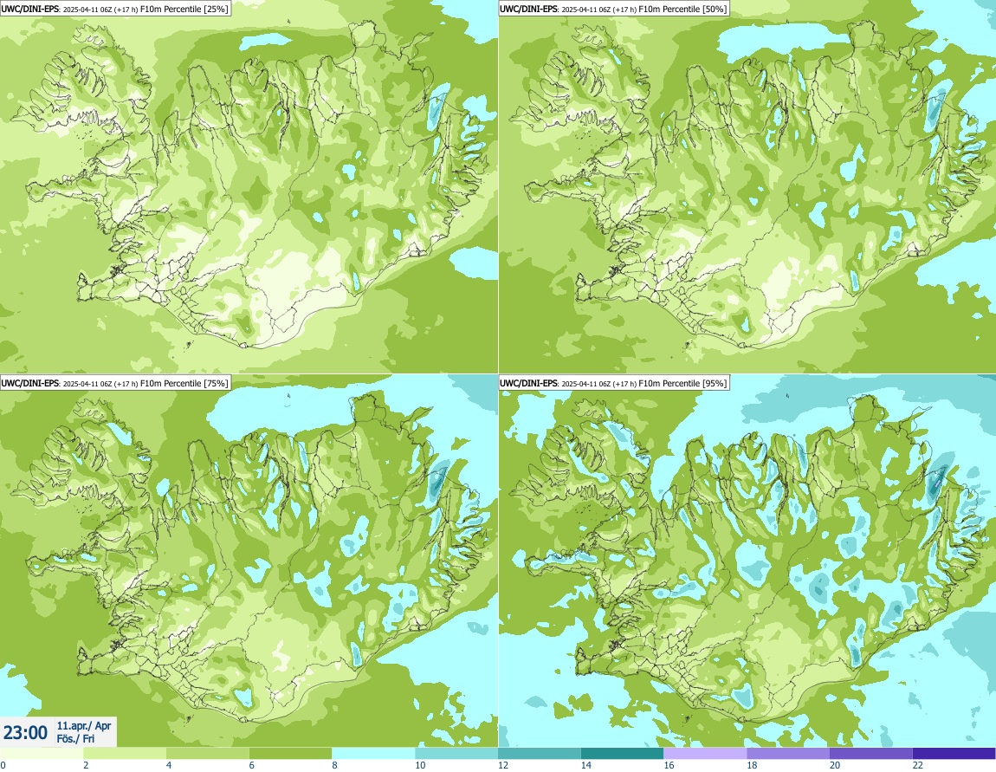
Task: Click the 23:00 forecast time label
Action: [x=25, y=733]
